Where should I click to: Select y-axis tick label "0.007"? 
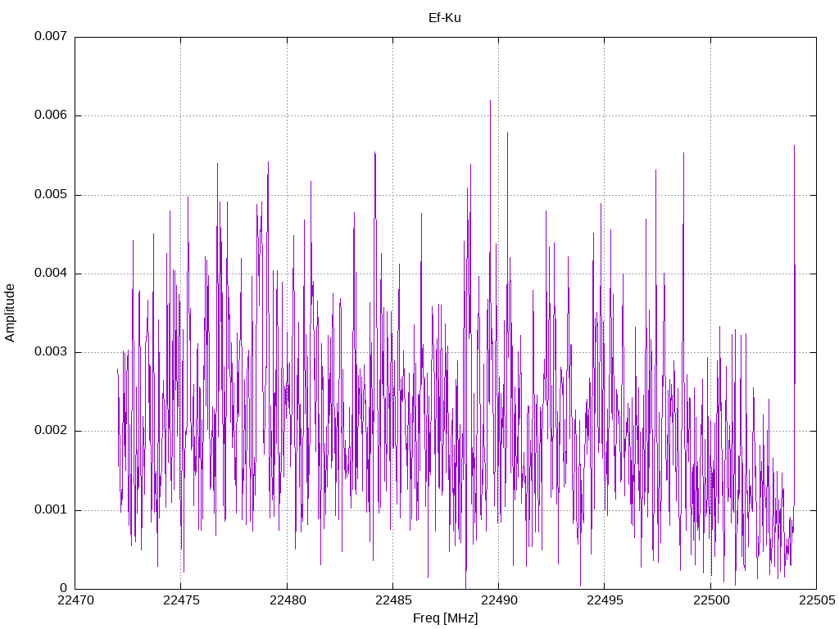point(51,36)
